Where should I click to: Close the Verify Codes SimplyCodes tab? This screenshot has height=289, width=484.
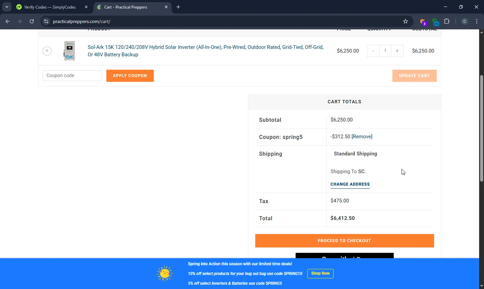tap(86, 7)
